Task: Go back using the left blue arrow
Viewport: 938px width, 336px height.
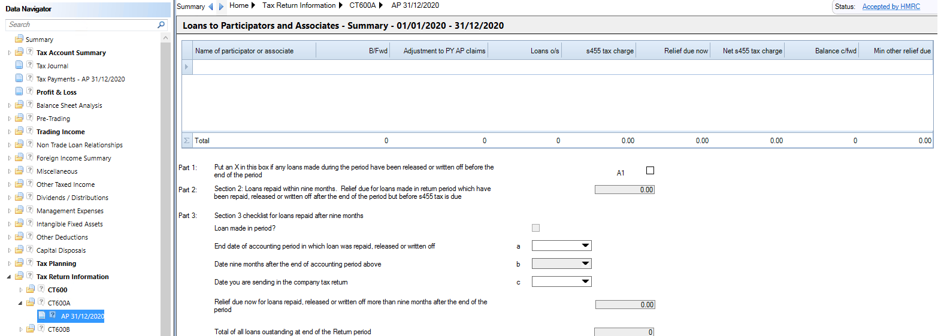Action: click(x=210, y=7)
